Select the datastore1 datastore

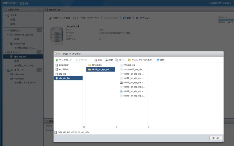(64, 65)
